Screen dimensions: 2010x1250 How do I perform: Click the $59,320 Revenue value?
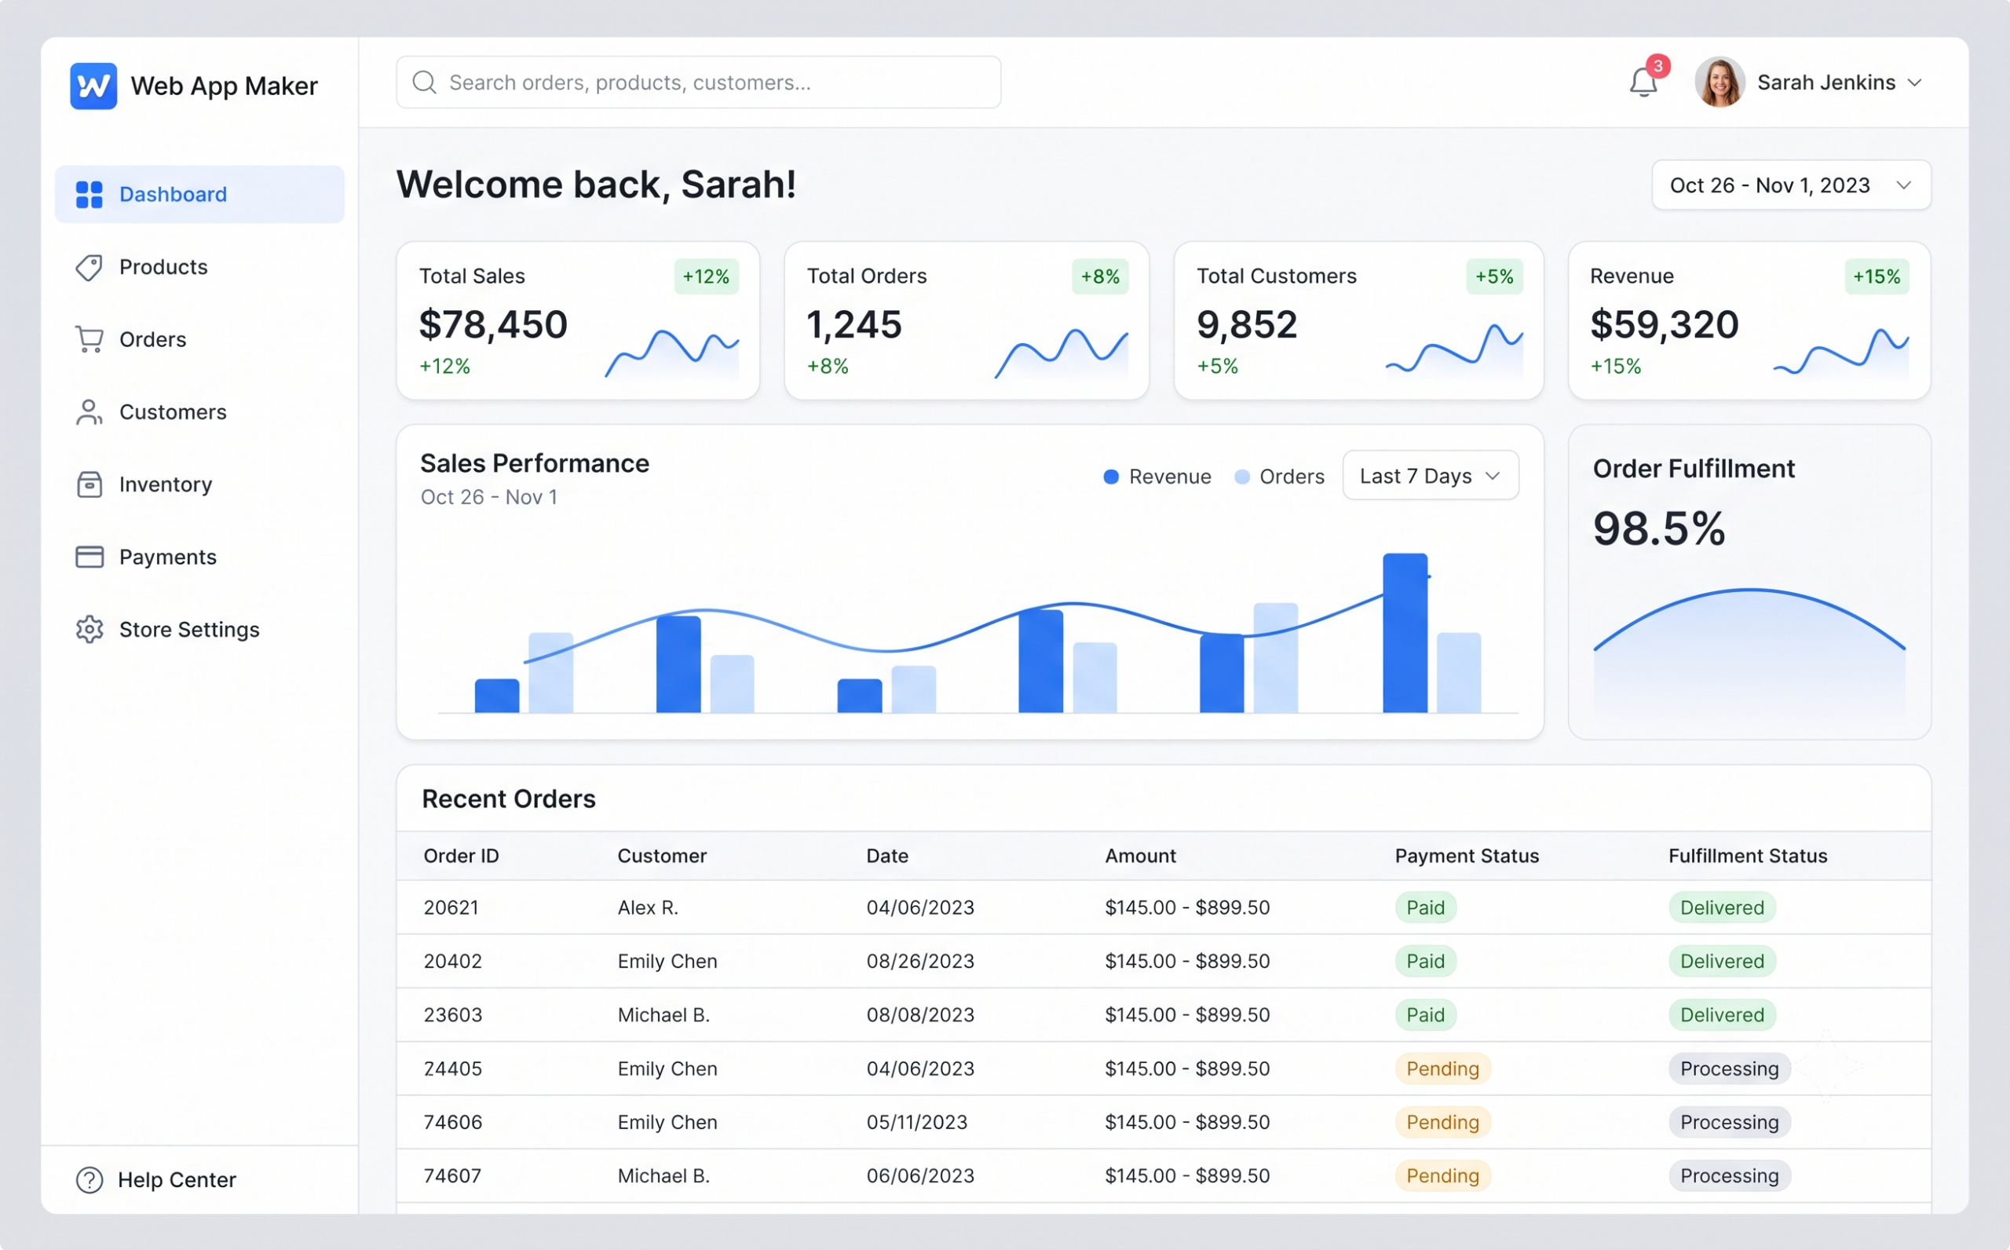1665,324
